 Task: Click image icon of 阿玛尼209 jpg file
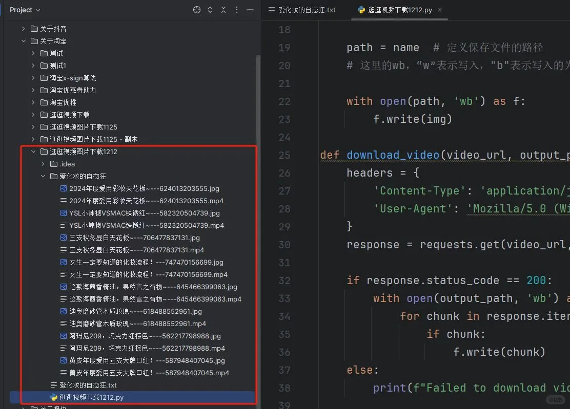point(63,336)
